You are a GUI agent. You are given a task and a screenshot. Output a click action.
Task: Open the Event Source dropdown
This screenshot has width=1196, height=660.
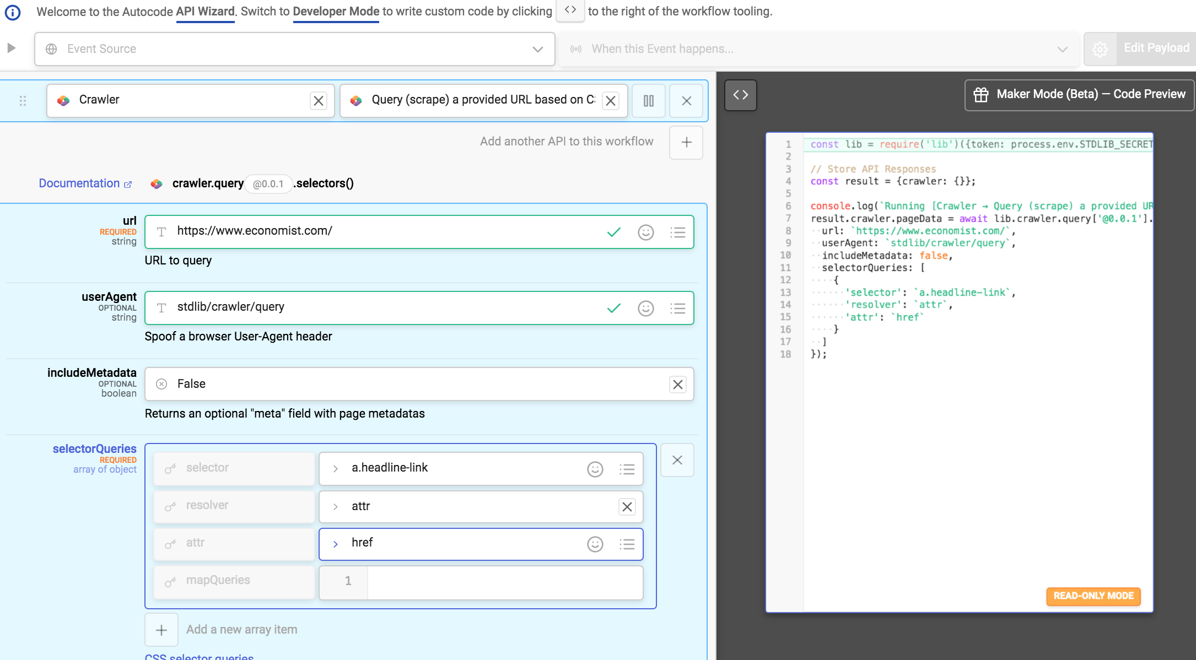[294, 49]
